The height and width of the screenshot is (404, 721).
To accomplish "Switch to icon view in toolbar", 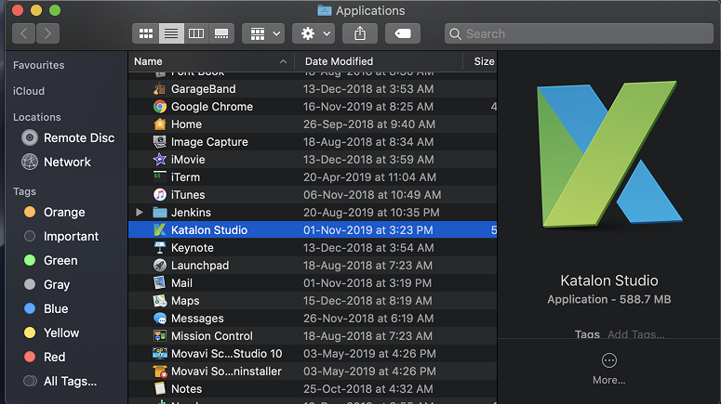I will 146,33.
